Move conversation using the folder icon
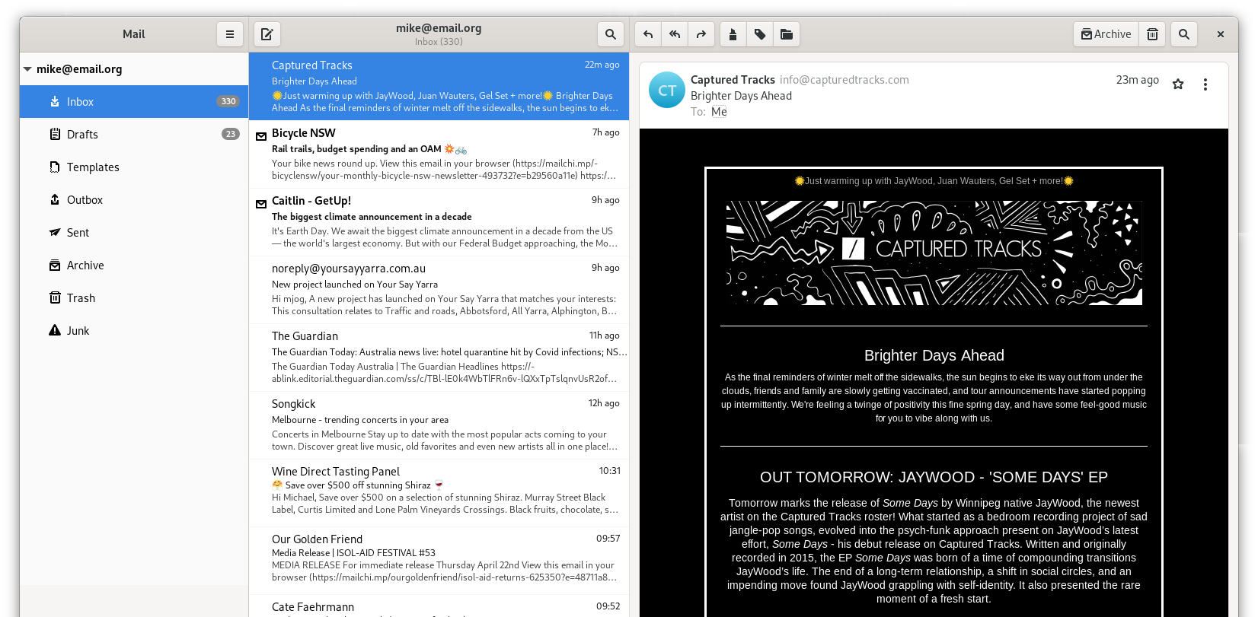The height and width of the screenshot is (617, 1258). coord(787,34)
